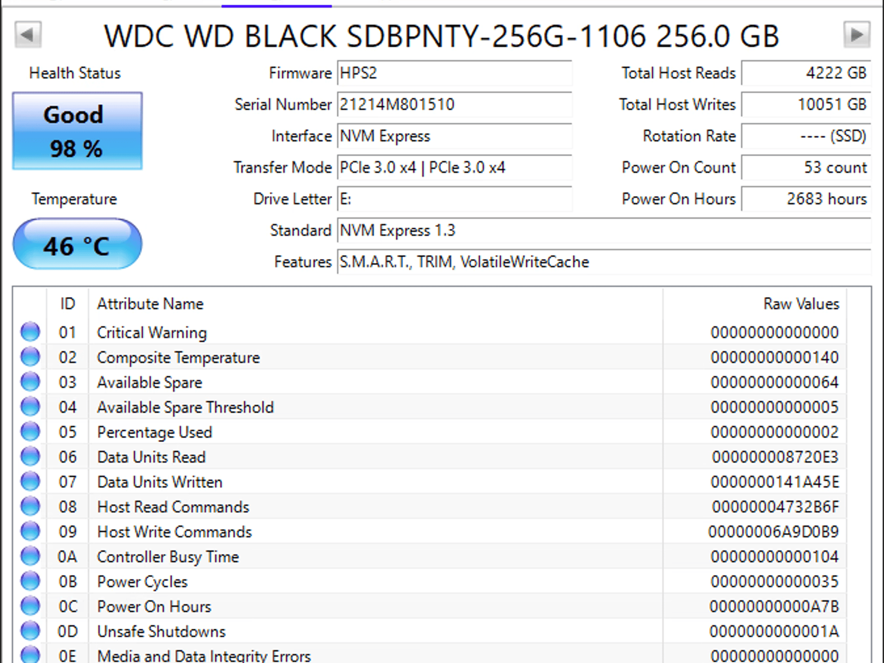Screen dimensions: 884x663
Task: Click the Interface field NVM Express
Action: 455,136
